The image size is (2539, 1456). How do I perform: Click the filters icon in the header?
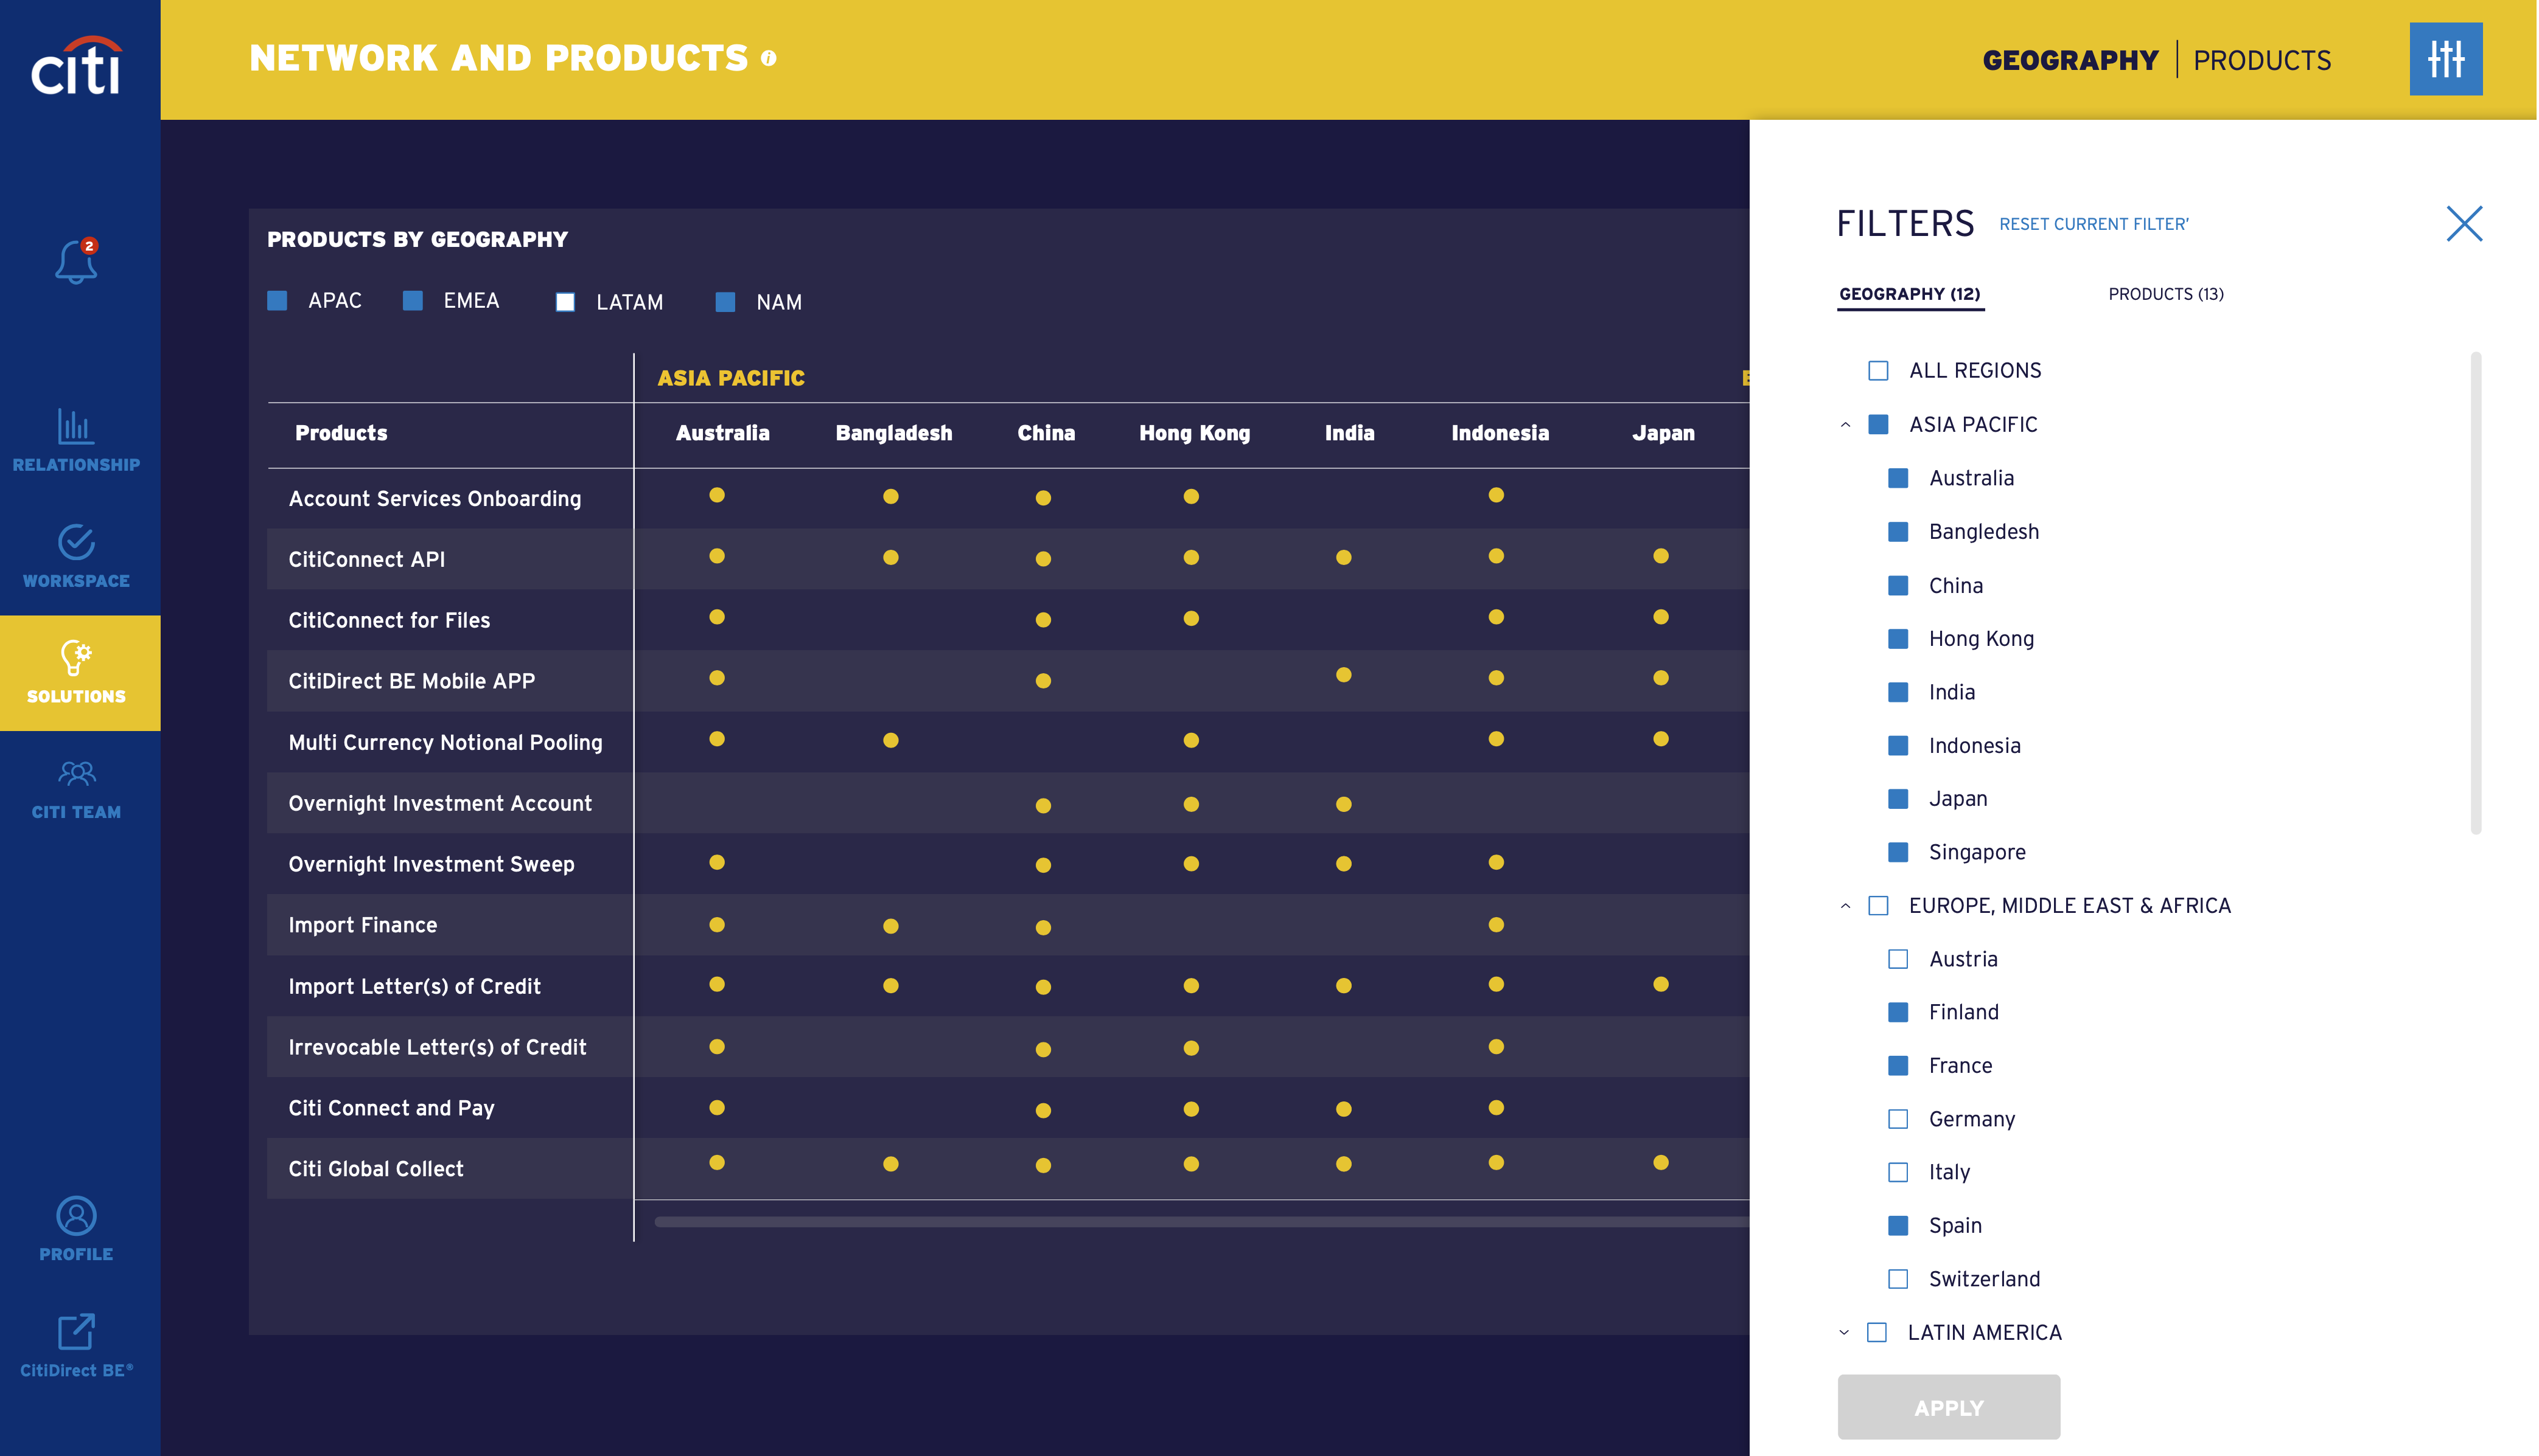click(x=2447, y=59)
